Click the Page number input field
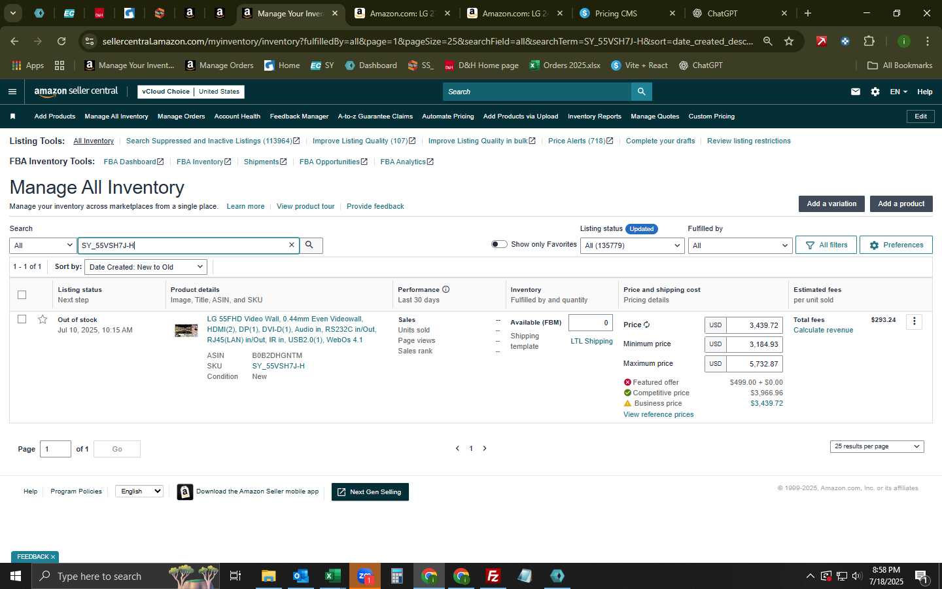Screen dimensions: 942x589 pyautogui.click(x=56, y=449)
